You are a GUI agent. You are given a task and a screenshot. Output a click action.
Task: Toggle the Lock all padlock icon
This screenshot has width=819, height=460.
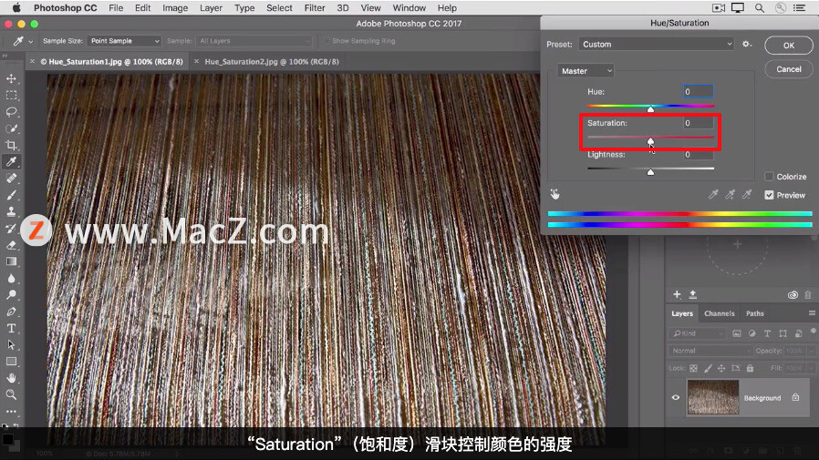pyautogui.click(x=750, y=368)
